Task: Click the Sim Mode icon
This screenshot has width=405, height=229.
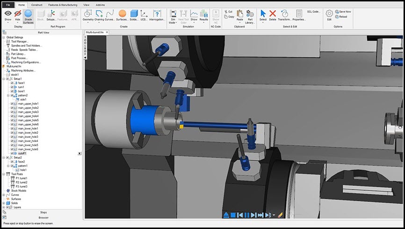Action: click(x=173, y=14)
